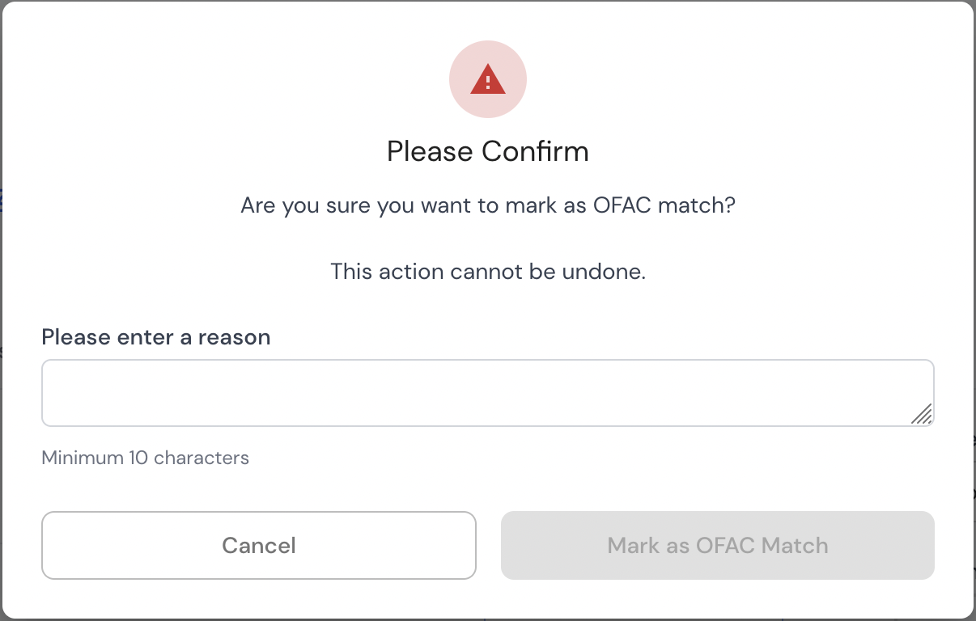The height and width of the screenshot is (621, 976).
Task: Click the 'Minimum 10 characters' hint text
Action: point(146,458)
